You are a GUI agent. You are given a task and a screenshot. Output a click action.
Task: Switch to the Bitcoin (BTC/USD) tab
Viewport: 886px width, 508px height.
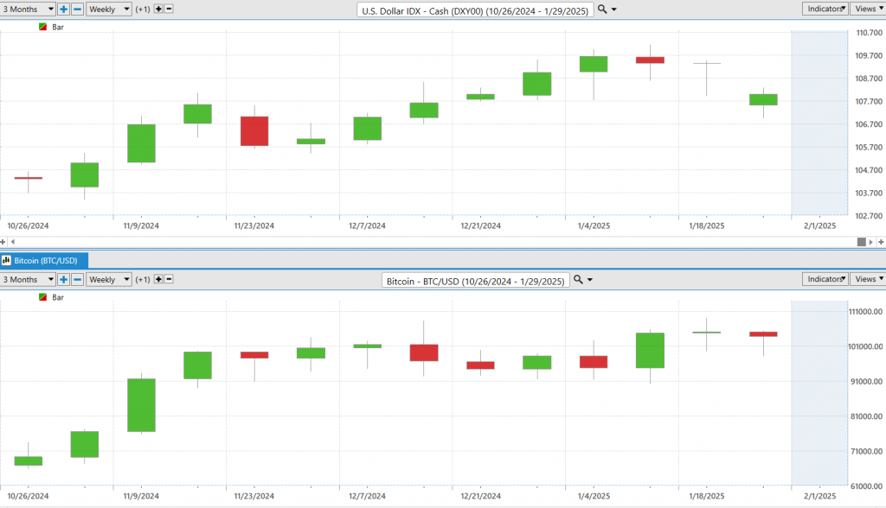click(43, 259)
